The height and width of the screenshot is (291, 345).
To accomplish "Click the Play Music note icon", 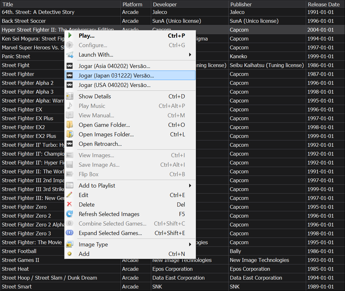I will click(70, 106).
